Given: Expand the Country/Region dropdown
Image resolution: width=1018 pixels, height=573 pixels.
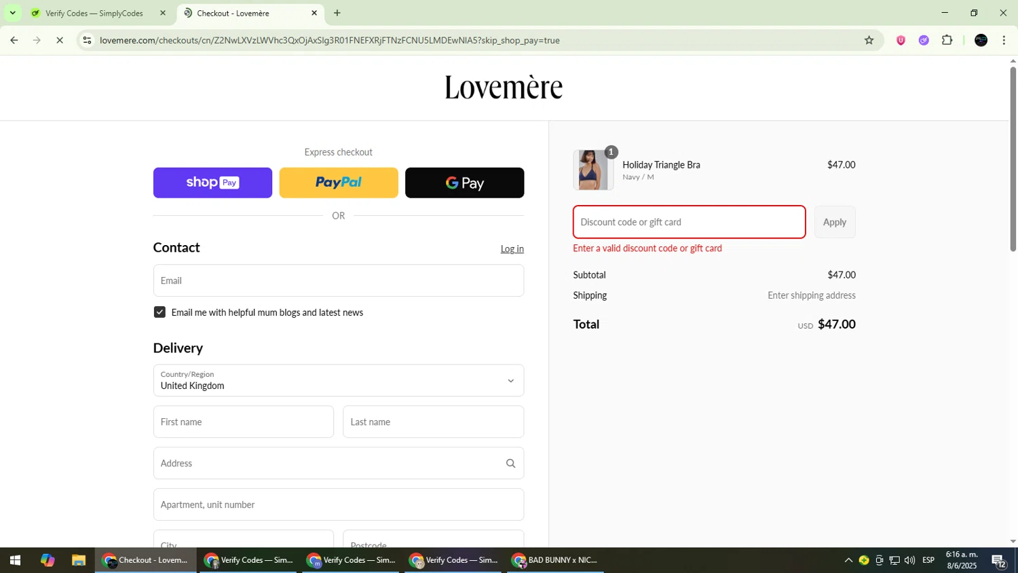Looking at the screenshot, I should (339, 380).
